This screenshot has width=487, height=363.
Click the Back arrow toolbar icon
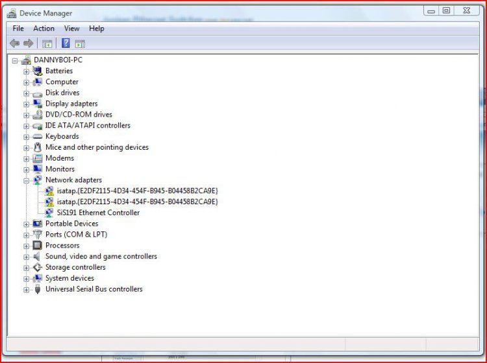pyautogui.click(x=14, y=43)
